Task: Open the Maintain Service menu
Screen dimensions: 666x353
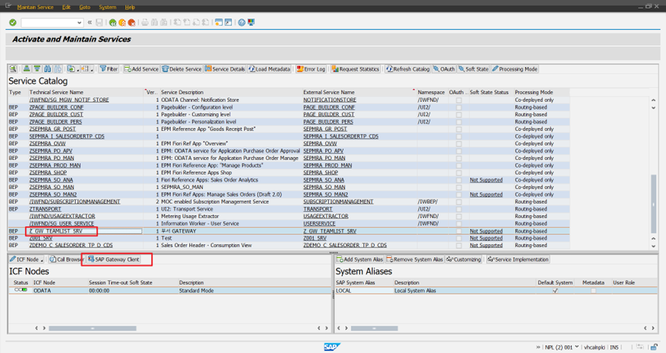Action: (35, 7)
